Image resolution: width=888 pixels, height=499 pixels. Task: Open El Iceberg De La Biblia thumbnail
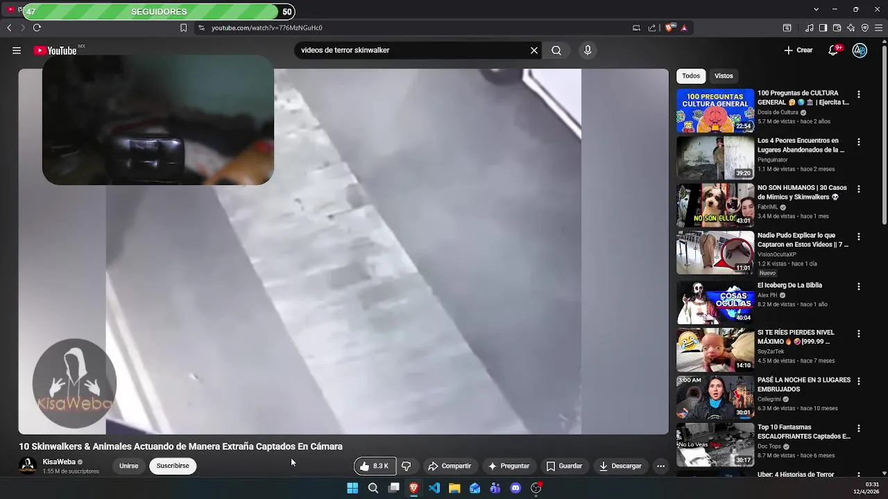coord(715,302)
